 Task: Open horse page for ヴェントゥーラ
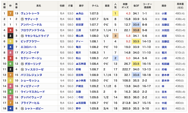click(30, 14)
